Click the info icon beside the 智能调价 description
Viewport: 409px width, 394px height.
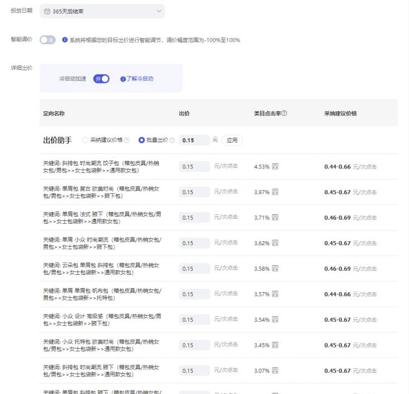65,40
